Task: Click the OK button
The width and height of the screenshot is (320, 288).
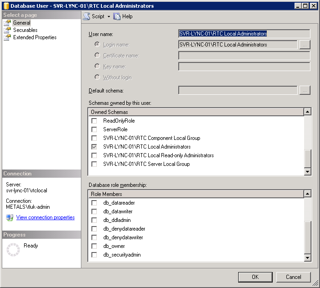Action: point(255,277)
